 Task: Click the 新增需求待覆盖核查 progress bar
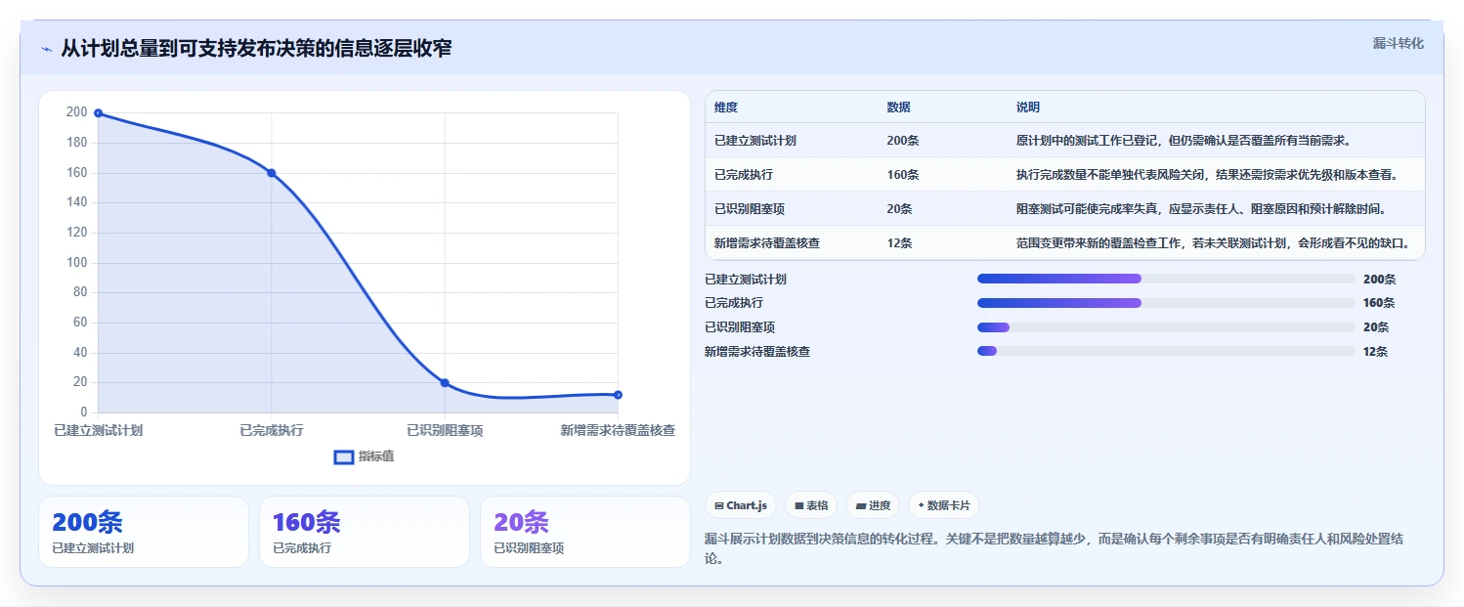click(1166, 351)
